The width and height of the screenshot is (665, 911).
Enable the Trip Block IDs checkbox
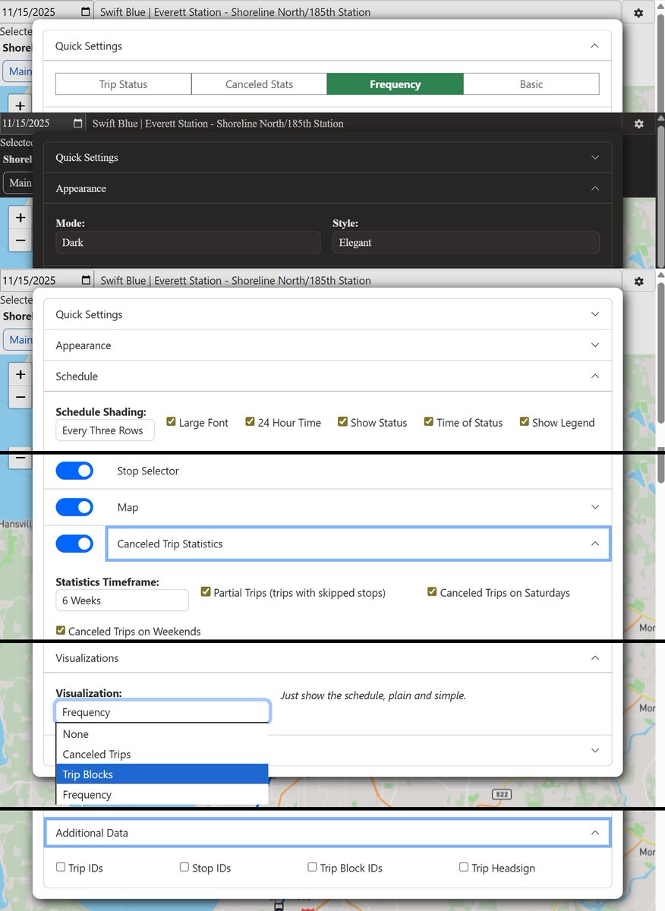pyautogui.click(x=312, y=867)
